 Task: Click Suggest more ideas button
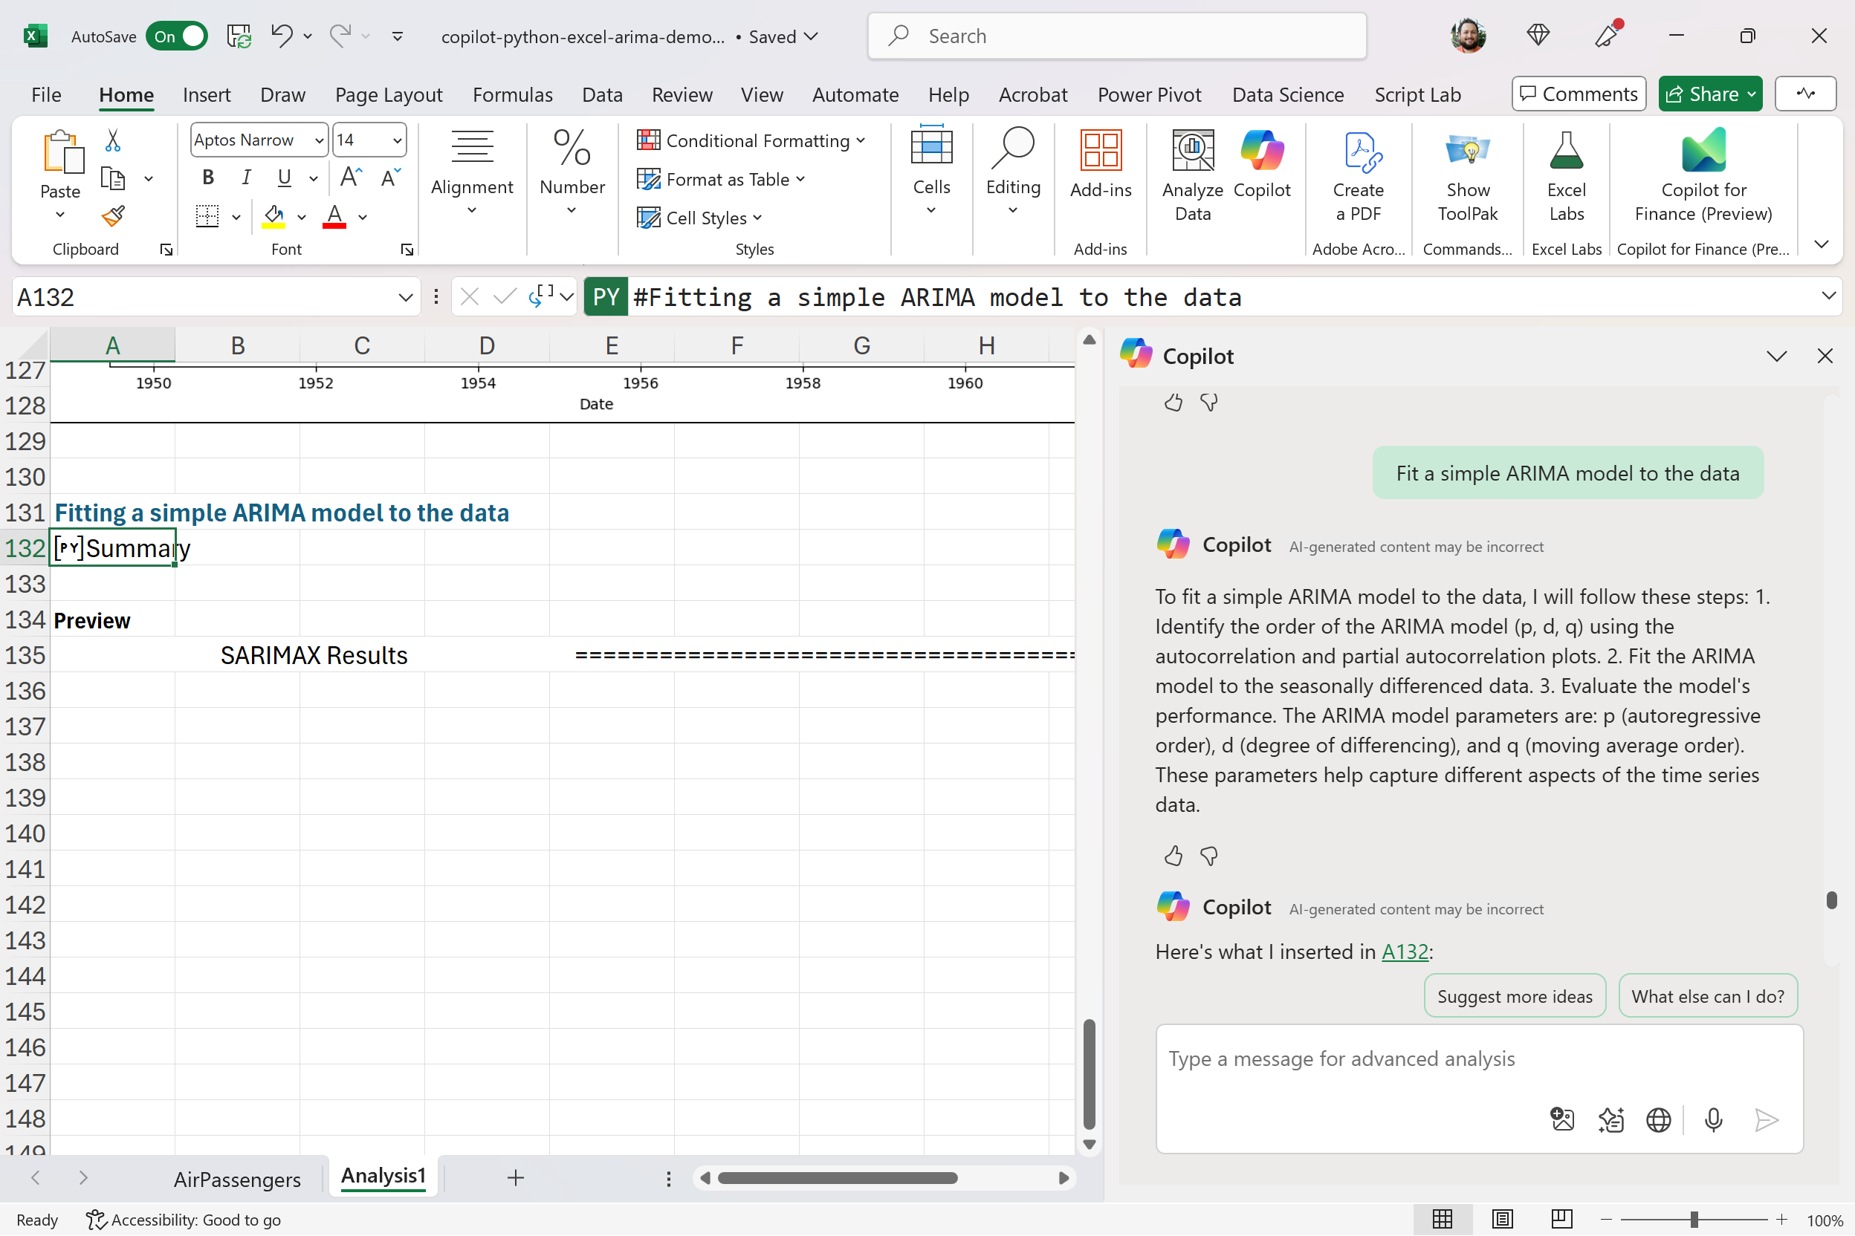click(x=1515, y=996)
